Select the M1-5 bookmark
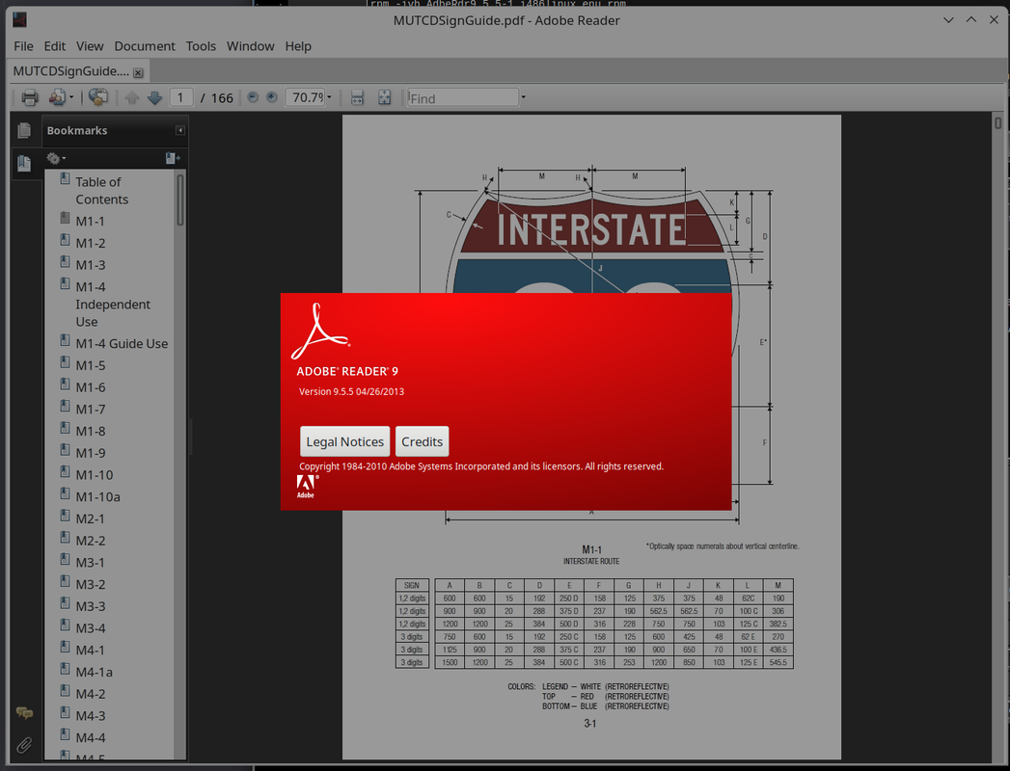 [90, 365]
